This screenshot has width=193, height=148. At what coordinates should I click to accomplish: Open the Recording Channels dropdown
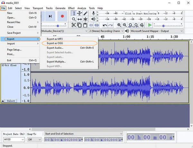[x=106, y=31]
